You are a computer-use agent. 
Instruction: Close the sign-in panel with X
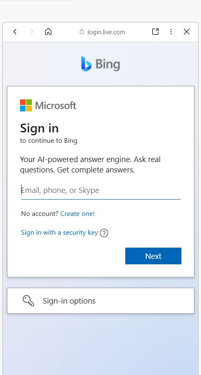(187, 32)
